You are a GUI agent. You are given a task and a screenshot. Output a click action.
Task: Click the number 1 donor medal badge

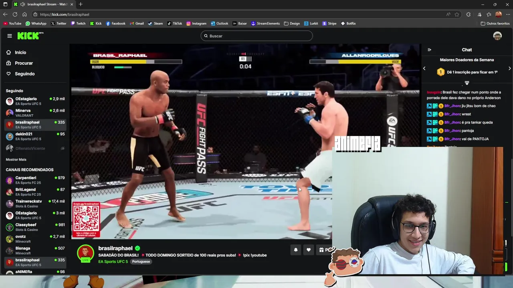441,72
